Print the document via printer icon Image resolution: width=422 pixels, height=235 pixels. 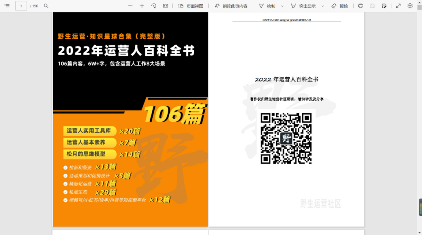point(361,6)
